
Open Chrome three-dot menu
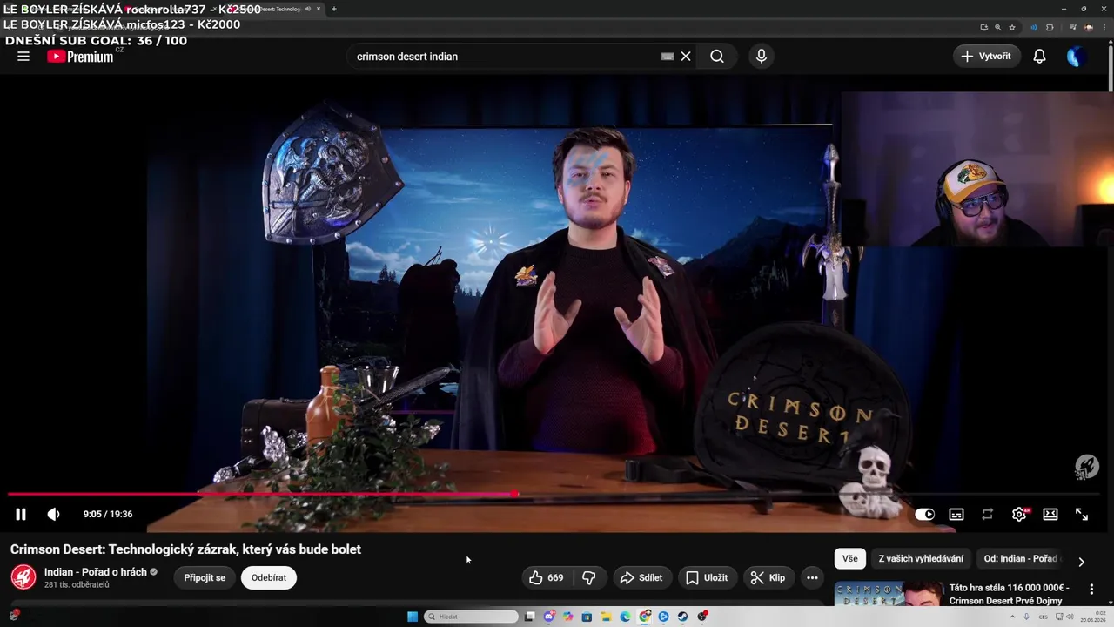pyautogui.click(x=1104, y=28)
